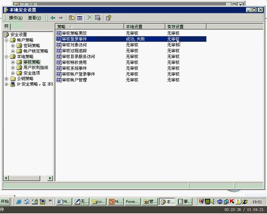Viewport: 267px width, 214px height.
Task: Click the Export list toolbar icon
Action: tap(98, 18)
